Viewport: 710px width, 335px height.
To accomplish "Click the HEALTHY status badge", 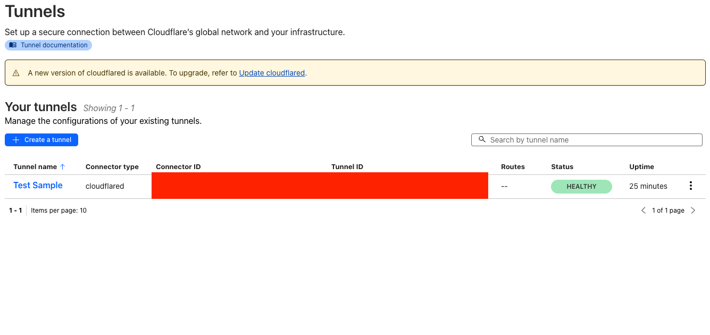I will (x=581, y=187).
